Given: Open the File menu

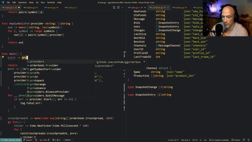Looking at the screenshot, I should pyautogui.click(x=8, y=2).
